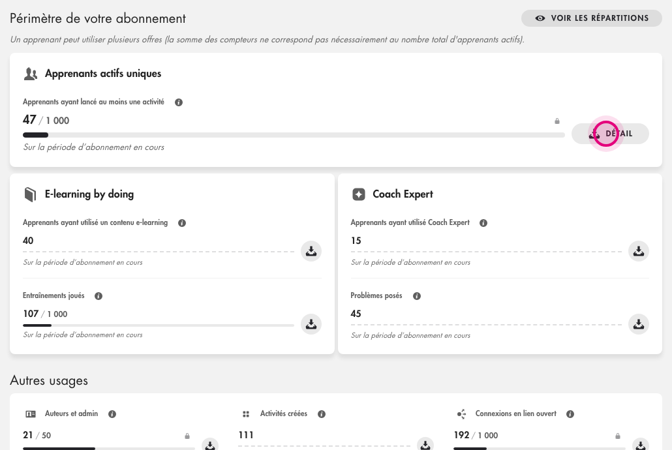672x450 pixels.
Task: Click the "Périmètre de votre abonnement" heading
Action: [x=98, y=18]
